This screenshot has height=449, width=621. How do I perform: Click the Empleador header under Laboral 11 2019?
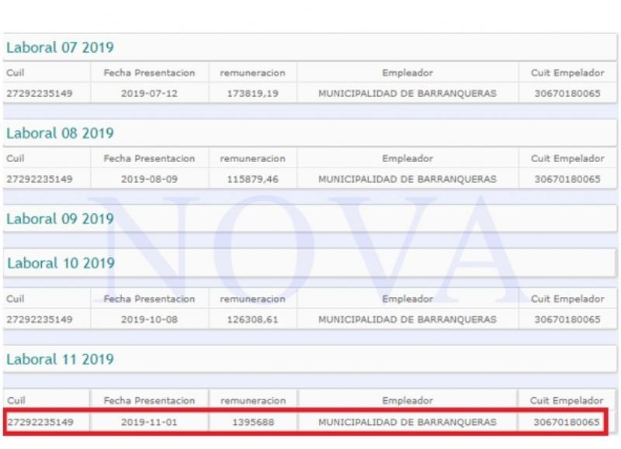408,401
